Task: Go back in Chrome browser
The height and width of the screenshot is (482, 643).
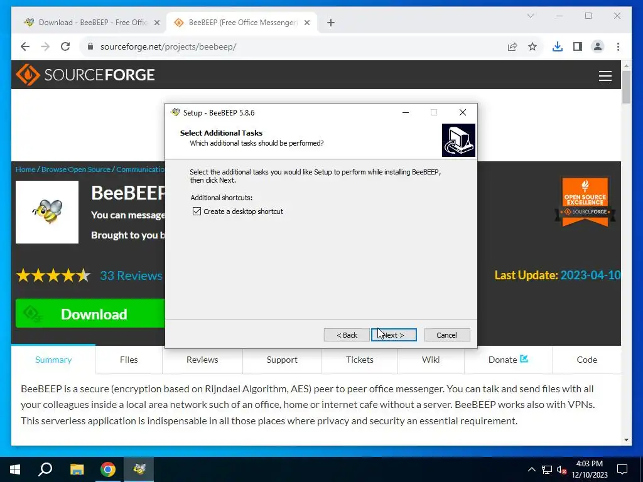Action: pos(25,46)
